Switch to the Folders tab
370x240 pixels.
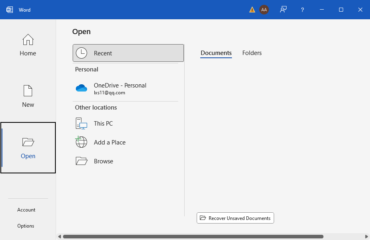pos(252,53)
